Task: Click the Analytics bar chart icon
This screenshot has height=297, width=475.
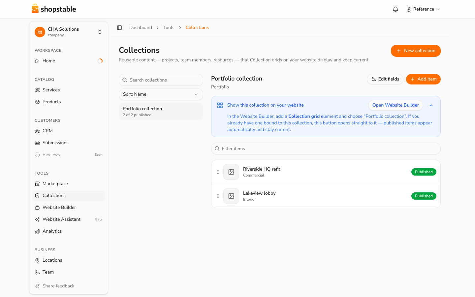Action: pyautogui.click(x=37, y=231)
